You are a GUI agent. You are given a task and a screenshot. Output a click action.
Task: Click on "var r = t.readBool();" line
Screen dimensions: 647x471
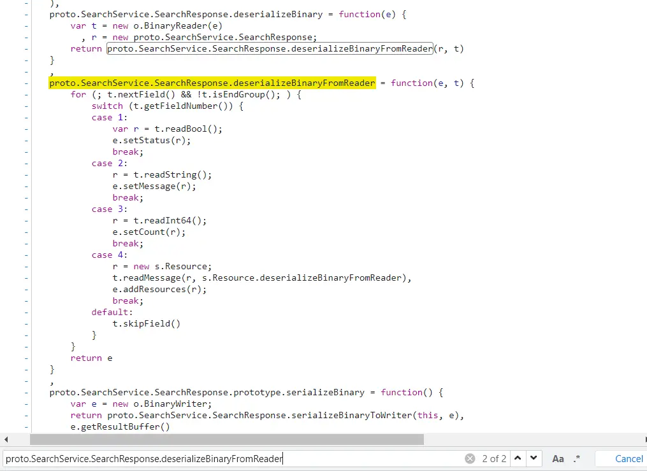pos(168,129)
